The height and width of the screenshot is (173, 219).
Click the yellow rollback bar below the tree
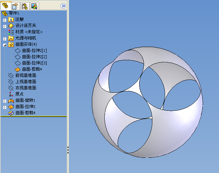tap(34, 116)
